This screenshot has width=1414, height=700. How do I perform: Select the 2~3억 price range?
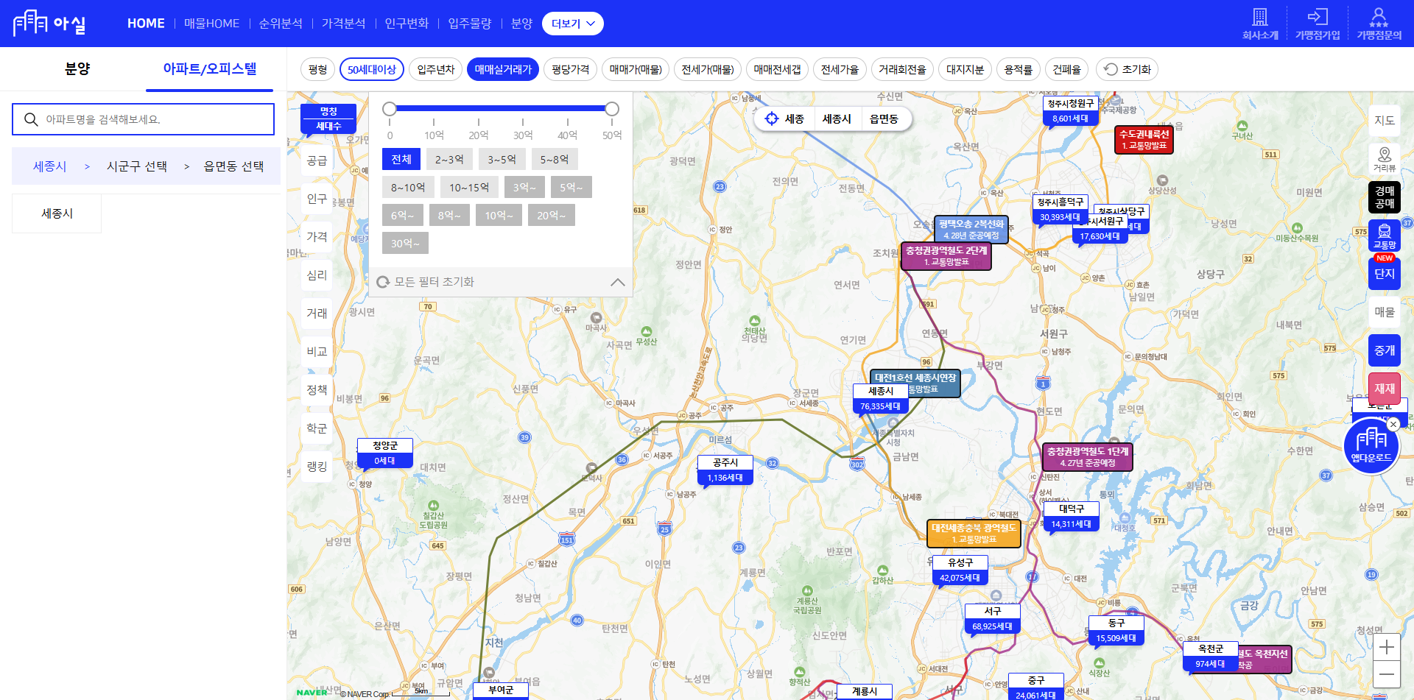click(449, 159)
